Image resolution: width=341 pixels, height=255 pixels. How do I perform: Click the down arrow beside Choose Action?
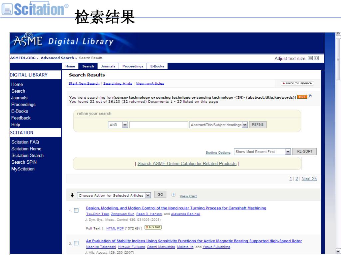72,195
